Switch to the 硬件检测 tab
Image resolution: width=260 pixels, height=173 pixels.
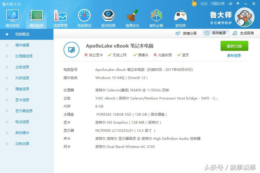click(x=36, y=17)
